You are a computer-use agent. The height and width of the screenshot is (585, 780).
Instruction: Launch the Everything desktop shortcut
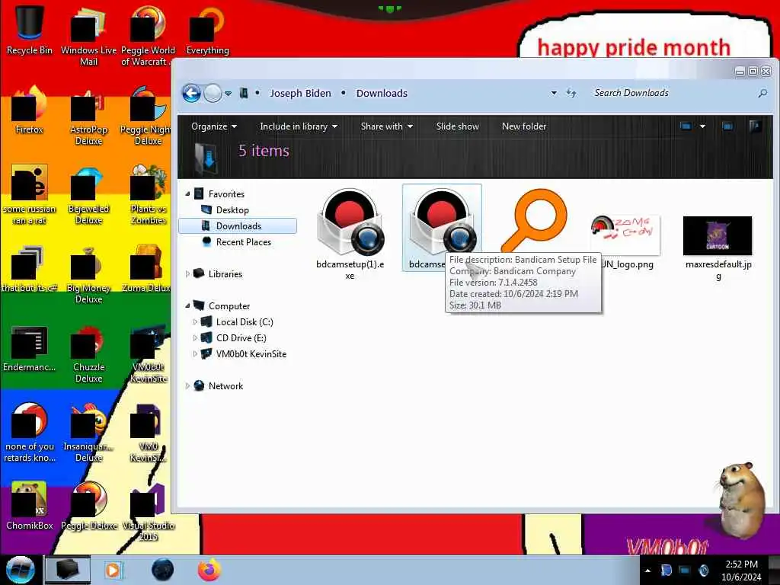point(207,30)
